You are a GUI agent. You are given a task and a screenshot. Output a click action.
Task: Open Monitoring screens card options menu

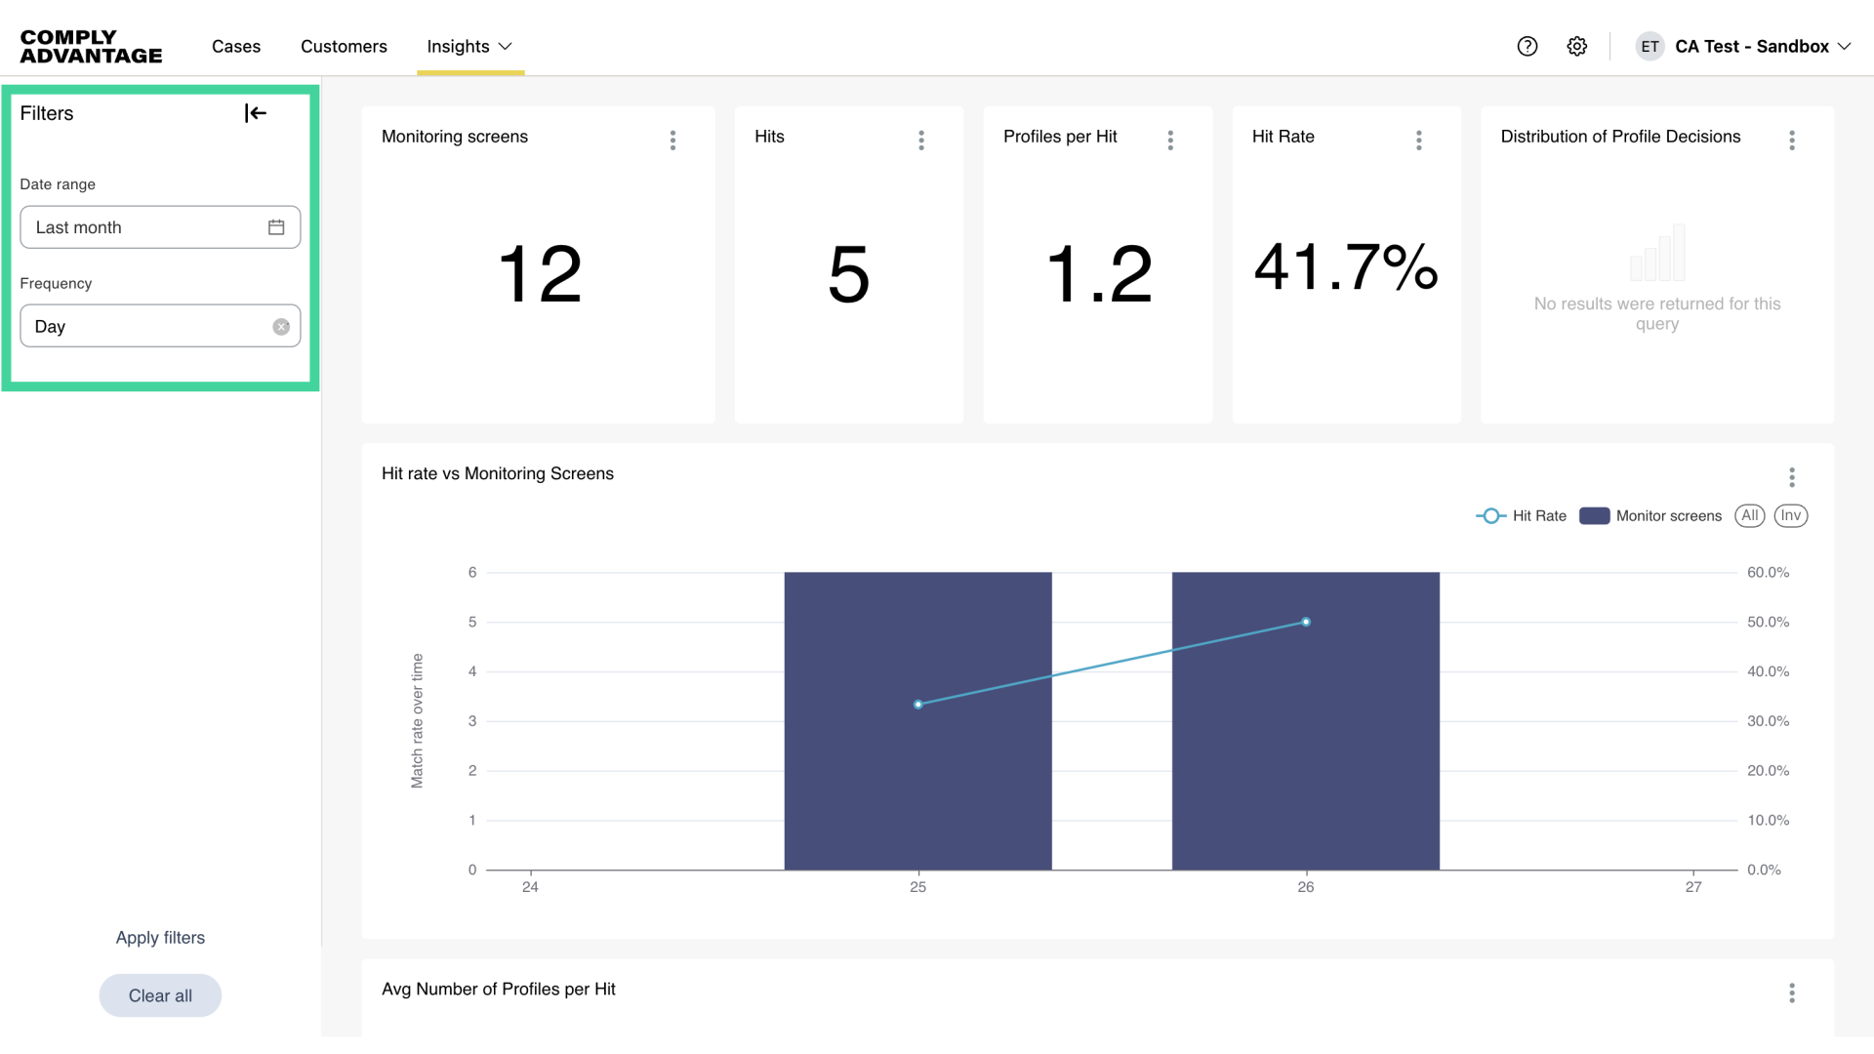click(x=672, y=140)
